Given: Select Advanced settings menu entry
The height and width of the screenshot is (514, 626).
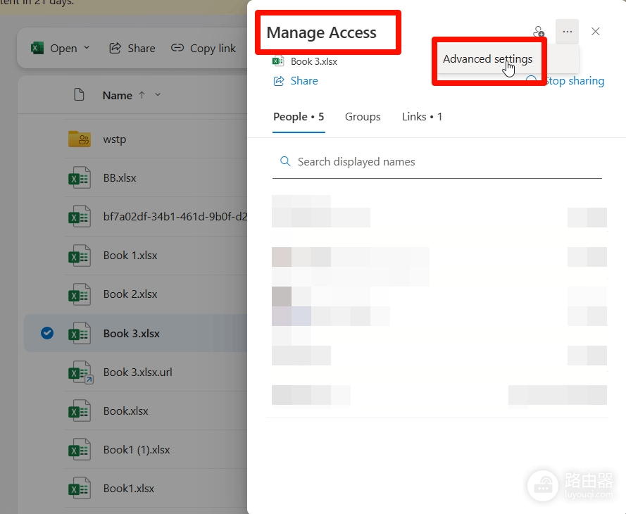Looking at the screenshot, I should [x=487, y=59].
